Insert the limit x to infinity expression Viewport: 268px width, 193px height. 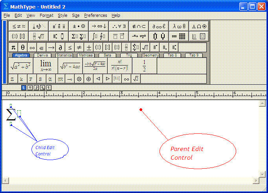coord(46,66)
